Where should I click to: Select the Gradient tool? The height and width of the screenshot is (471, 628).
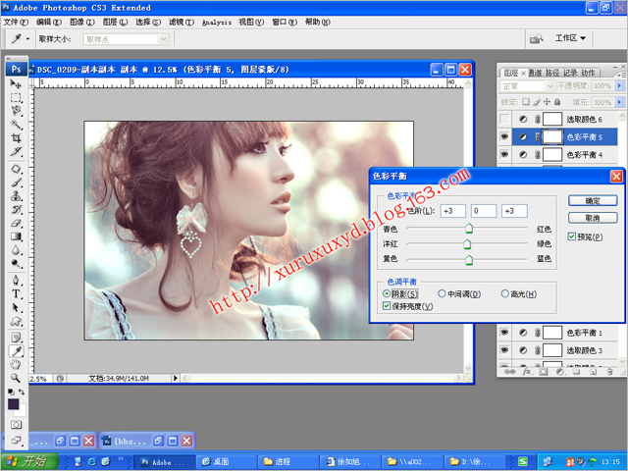[16, 236]
